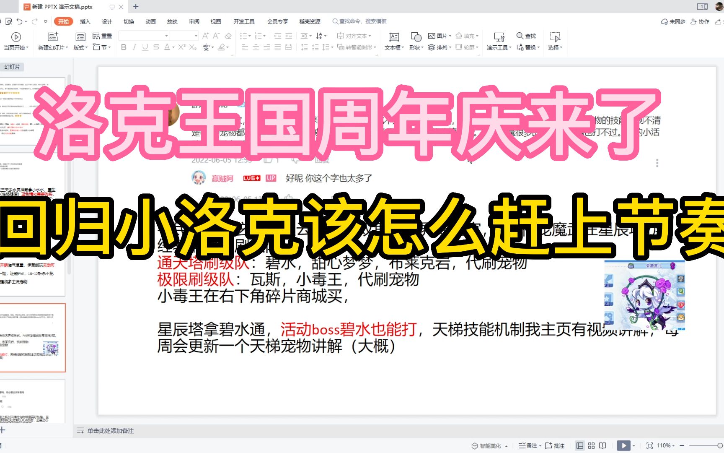Click the align left icon
Viewport: 724px width, 453px height.
click(245, 47)
